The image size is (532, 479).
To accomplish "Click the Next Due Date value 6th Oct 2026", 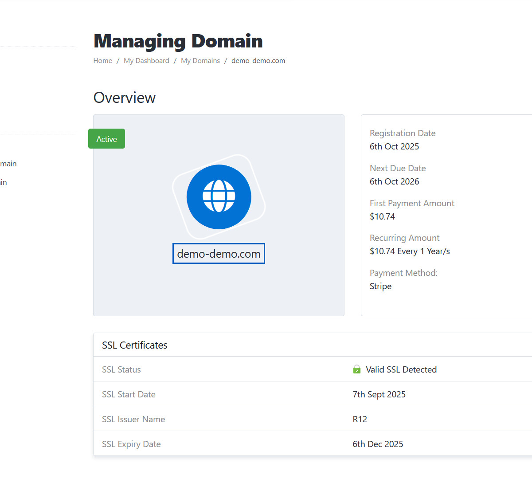I will point(394,181).
